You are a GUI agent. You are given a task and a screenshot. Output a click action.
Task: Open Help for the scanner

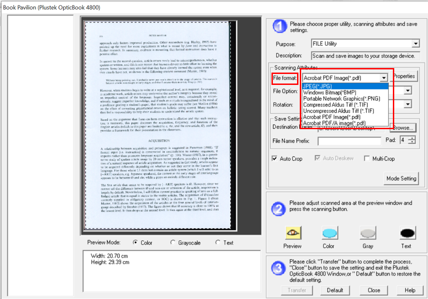(x=410, y=290)
